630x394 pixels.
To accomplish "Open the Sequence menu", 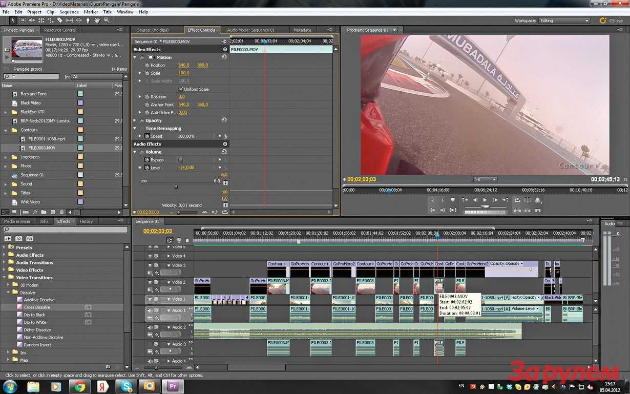I will (69, 12).
